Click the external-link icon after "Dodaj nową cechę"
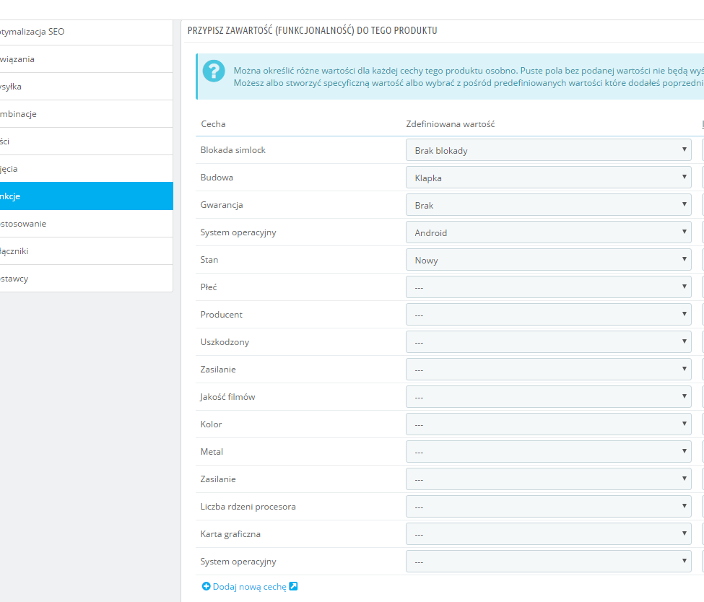 coord(293,587)
